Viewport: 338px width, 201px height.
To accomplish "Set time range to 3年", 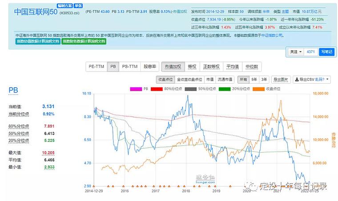I will 264,80.
